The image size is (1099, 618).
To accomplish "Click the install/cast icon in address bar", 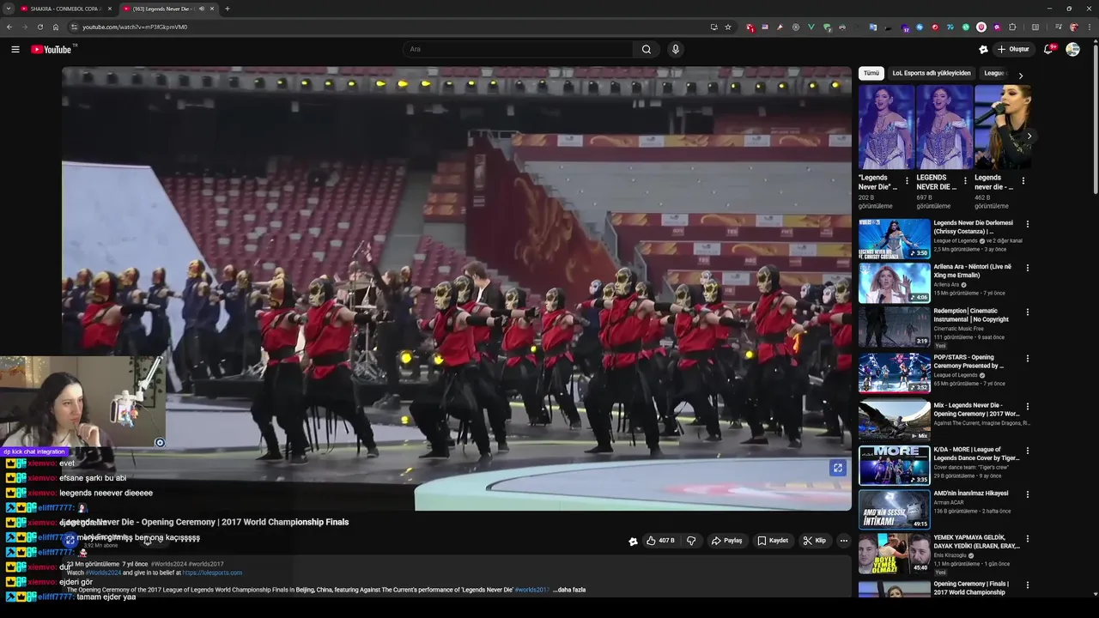I will coord(713,27).
